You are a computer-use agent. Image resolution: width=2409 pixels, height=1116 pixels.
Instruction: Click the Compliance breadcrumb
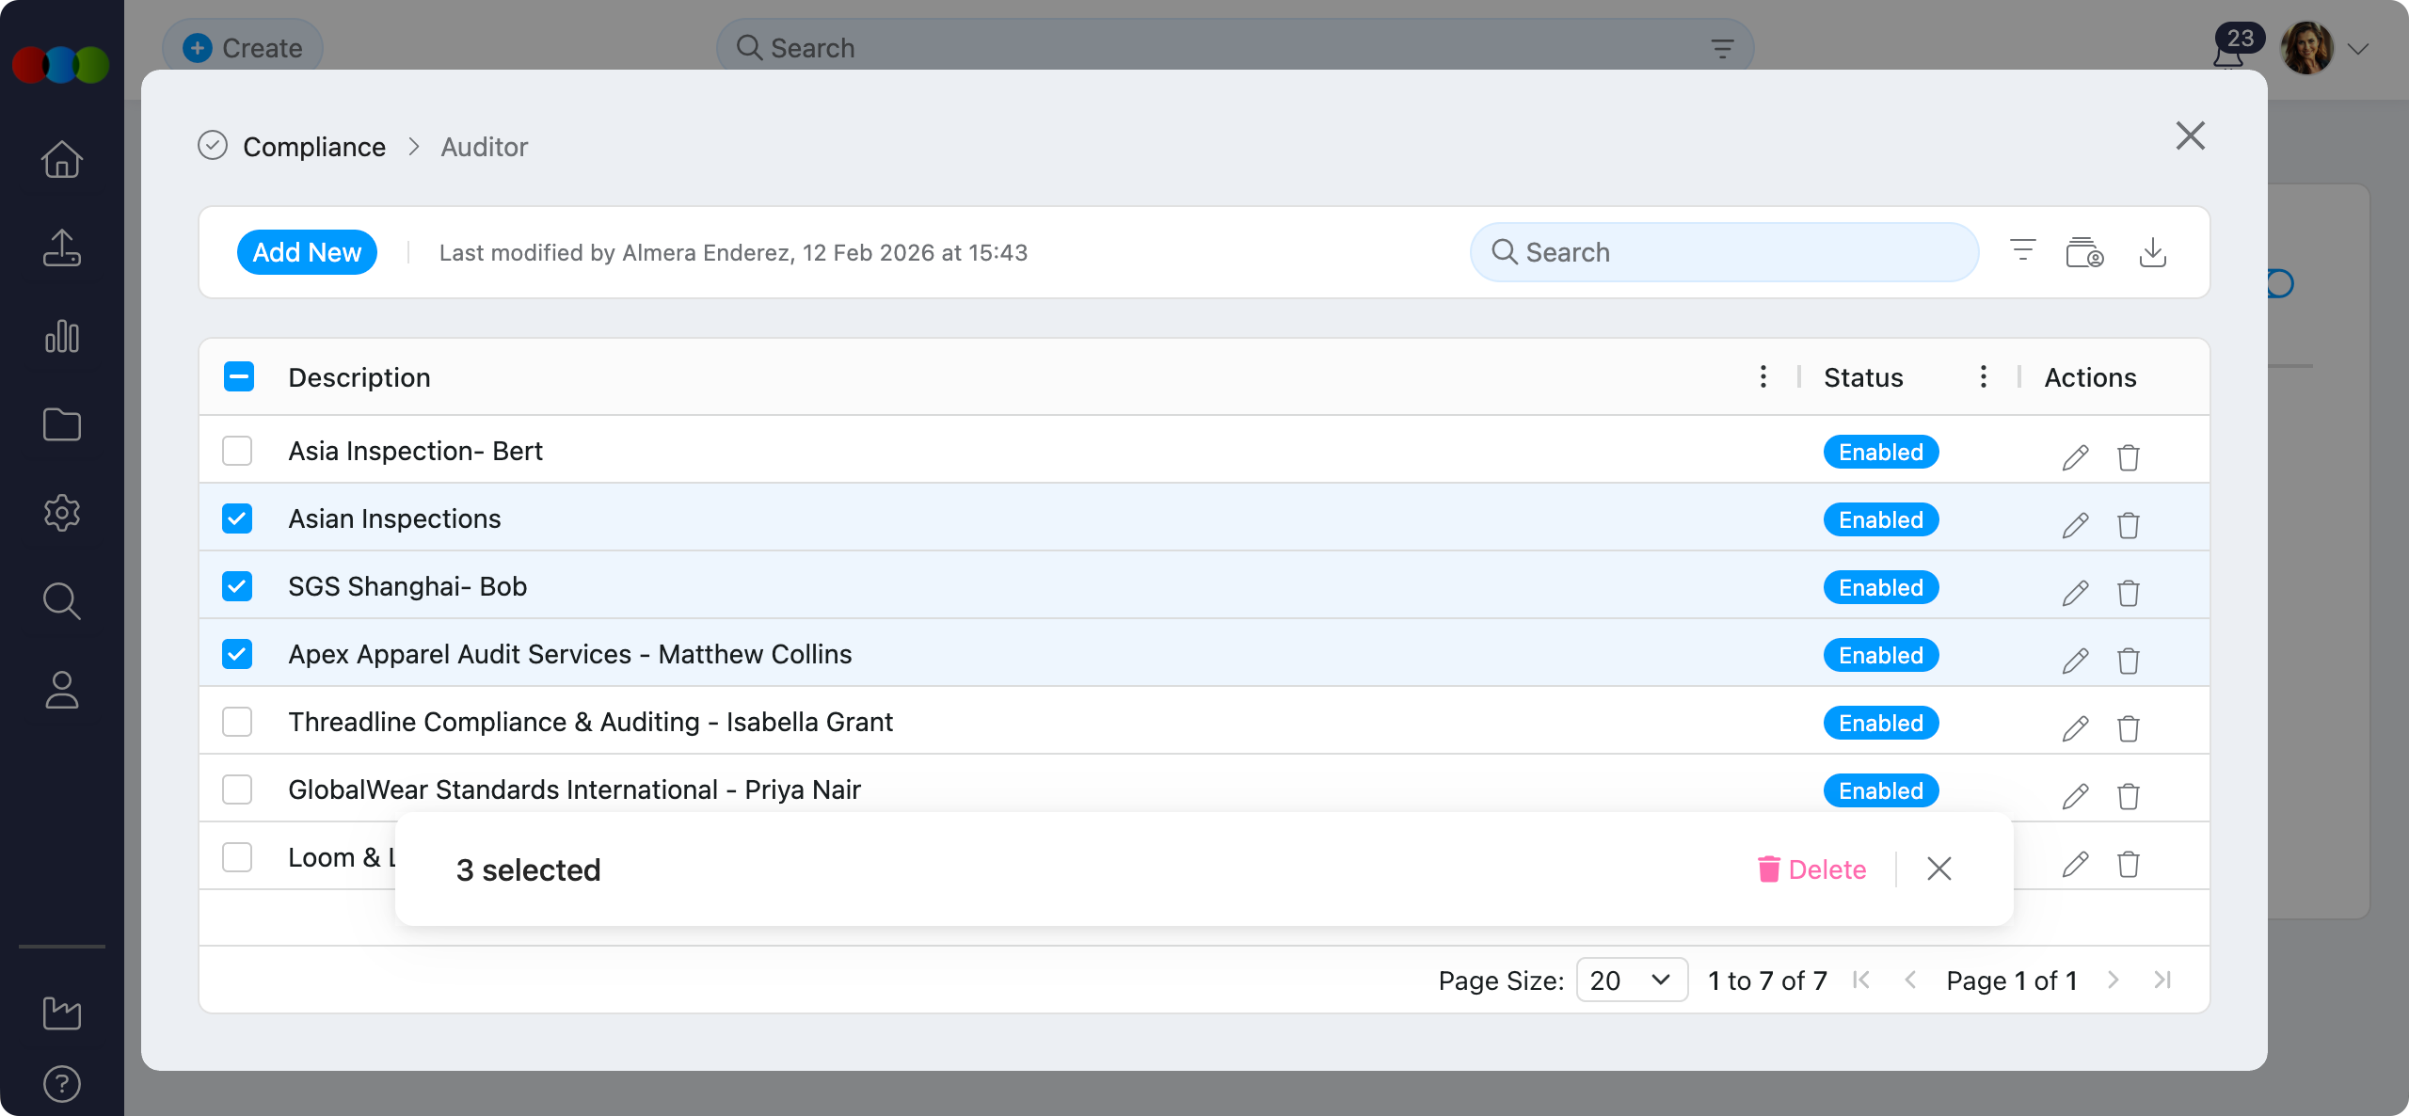coord(314,147)
